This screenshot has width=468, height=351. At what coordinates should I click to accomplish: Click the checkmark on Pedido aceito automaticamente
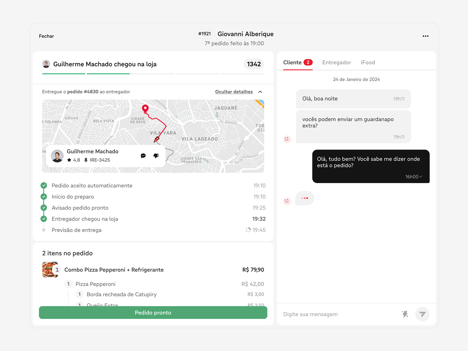(43, 185)
